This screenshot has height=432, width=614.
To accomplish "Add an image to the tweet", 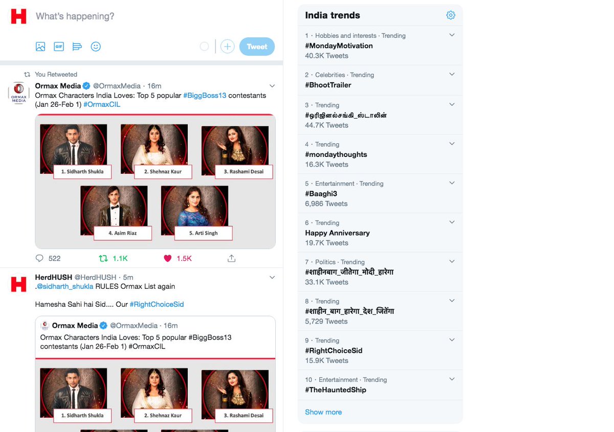I will (x=40, y=47).
